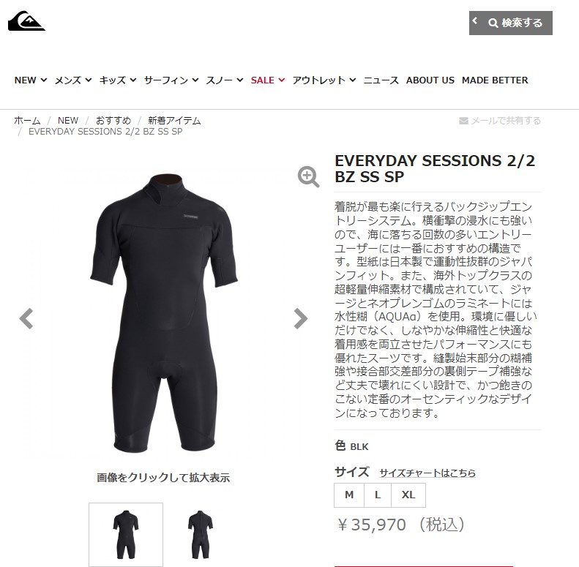Screen dimensions: 579x567
Task: Click the main wetsuit product image
Action: coord(163,313)
